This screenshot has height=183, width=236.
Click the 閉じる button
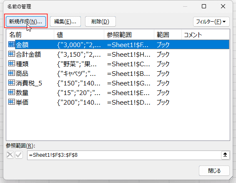[214, 171]
